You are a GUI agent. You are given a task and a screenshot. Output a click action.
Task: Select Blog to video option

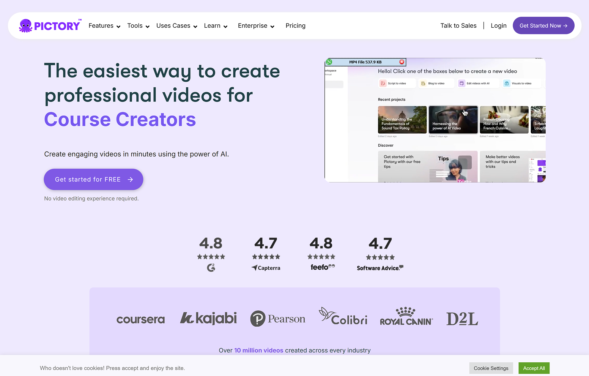[x=437, y=83]
